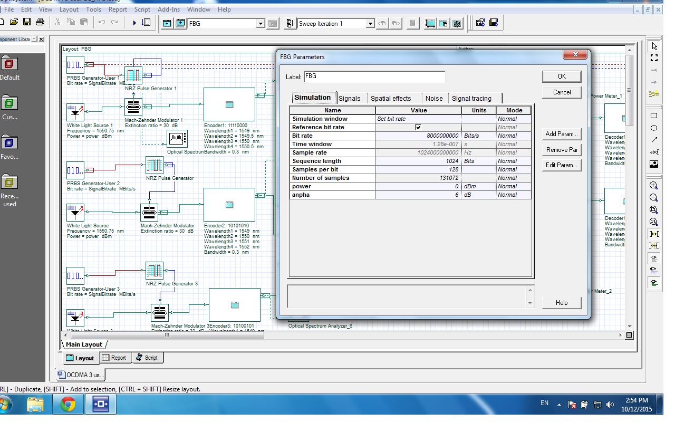Change Mode of Sequence length row

(514, 161)
